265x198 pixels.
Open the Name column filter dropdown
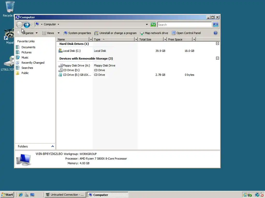[x=91, y=39]
